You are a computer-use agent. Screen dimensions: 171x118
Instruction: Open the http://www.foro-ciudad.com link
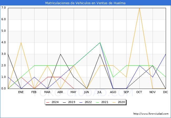coord(151,114)
